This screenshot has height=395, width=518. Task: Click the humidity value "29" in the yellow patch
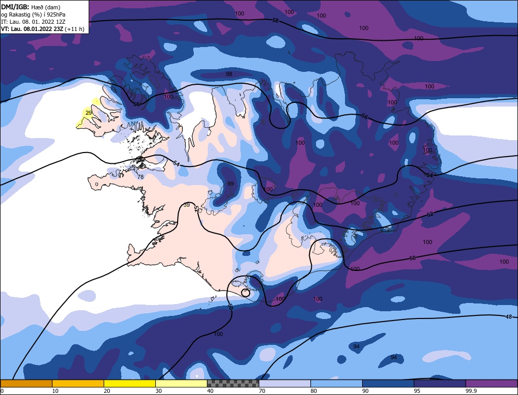[x=89, y=113]
